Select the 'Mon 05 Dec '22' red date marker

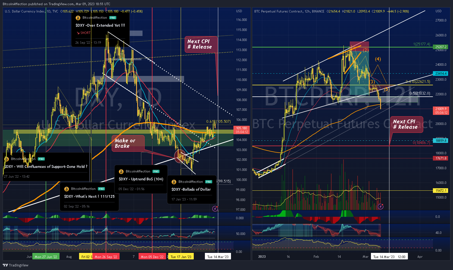tap(152, 257)
